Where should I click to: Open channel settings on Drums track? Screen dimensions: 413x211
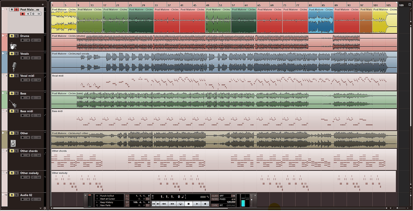pos(33,40)
